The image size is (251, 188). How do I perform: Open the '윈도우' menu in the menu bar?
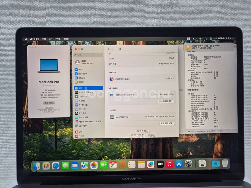(x=58, y=39)
